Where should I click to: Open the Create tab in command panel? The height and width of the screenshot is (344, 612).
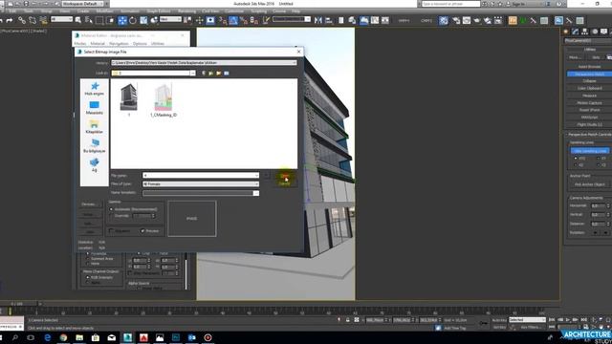(x=566, y=32)
